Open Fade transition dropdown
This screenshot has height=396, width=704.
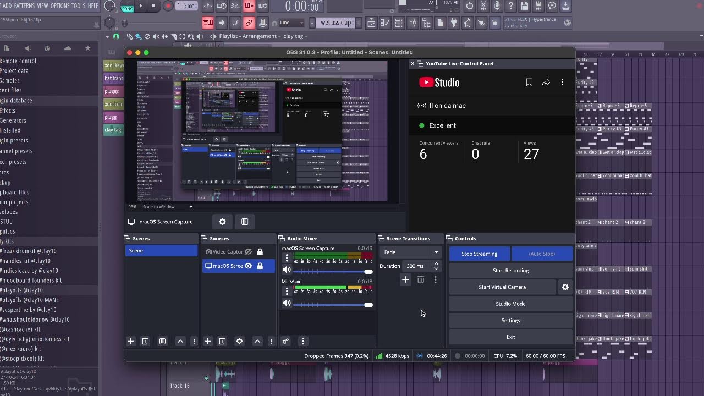pyautogui.click(x=411, y=252)
